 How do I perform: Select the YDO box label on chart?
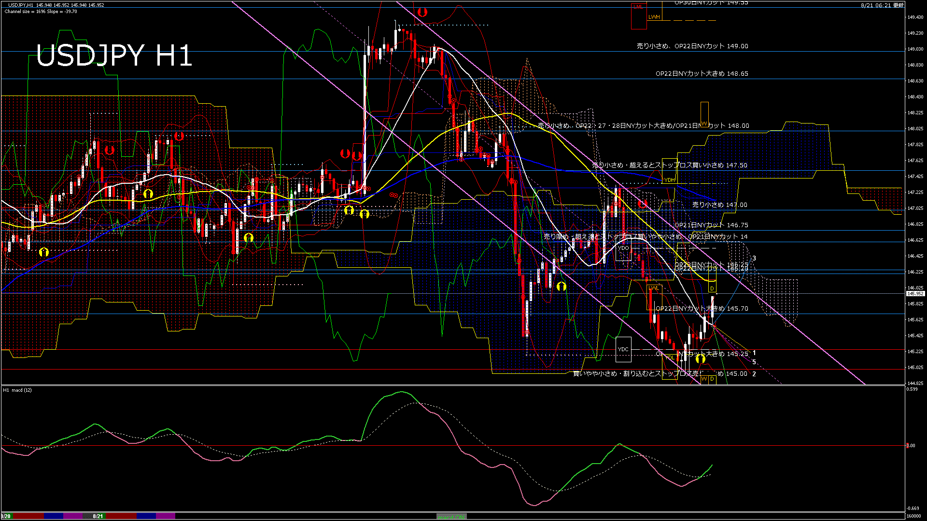(623, 248)
